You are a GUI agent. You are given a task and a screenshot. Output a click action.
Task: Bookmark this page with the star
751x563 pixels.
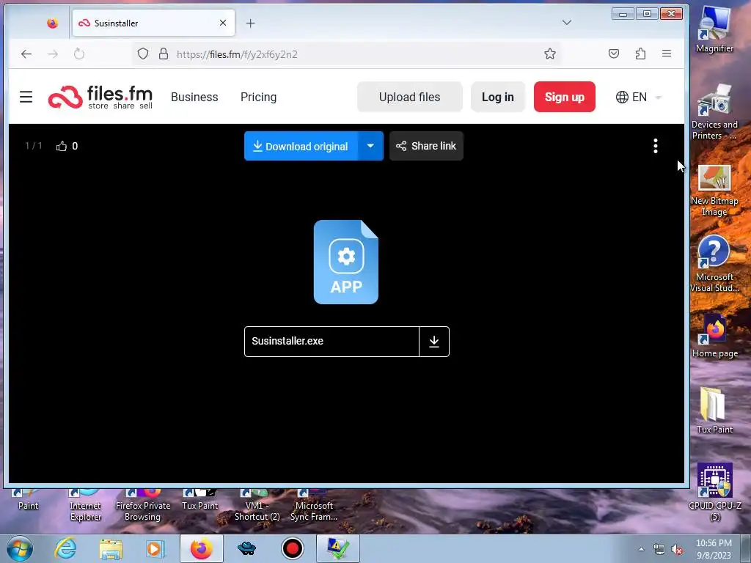coord(550,54)
